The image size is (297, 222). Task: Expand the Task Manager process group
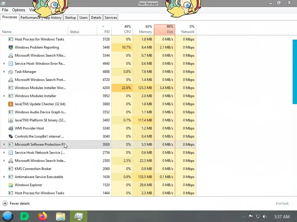pyautogui.click(x=4, y=72)
